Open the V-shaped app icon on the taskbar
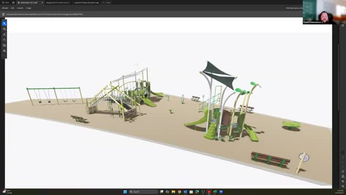This screenshot has width=346, height=195. click(203, 192)
